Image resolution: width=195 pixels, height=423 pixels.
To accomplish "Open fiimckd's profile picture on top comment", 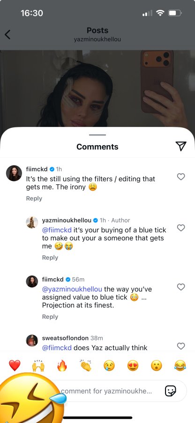I will (x=14, y=173).
